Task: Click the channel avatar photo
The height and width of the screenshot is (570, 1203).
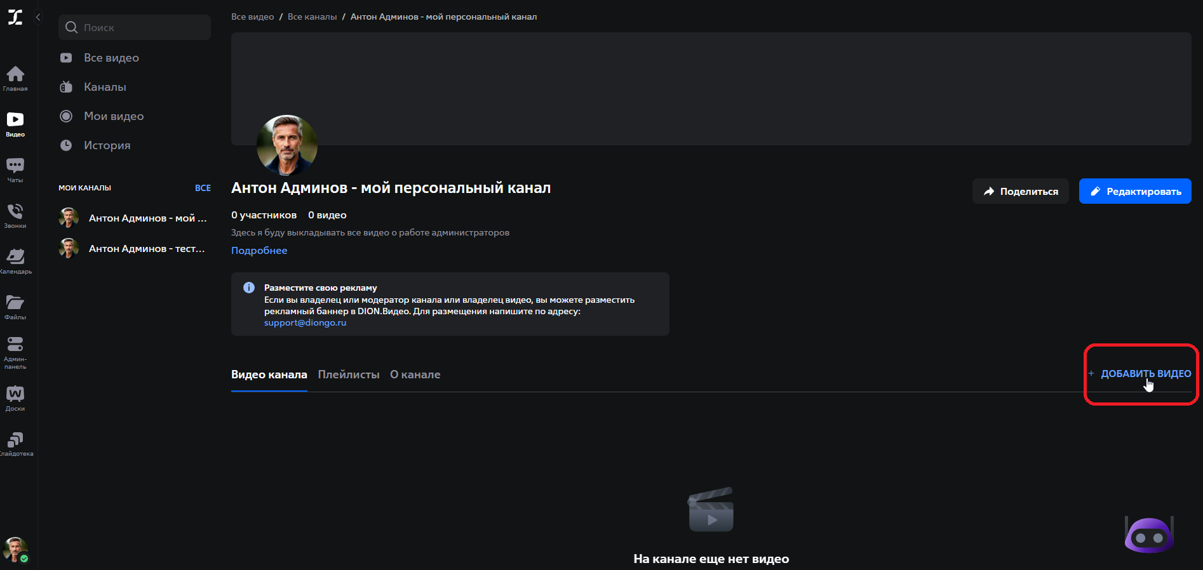Action: pos(287,145)
